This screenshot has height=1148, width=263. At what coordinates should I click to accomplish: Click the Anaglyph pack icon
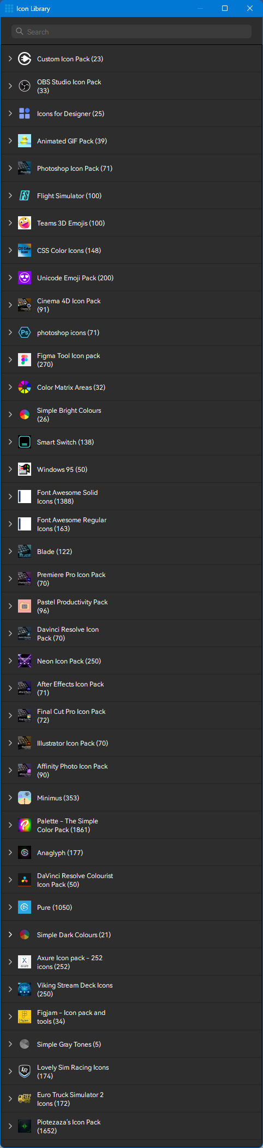coord(25,852)
